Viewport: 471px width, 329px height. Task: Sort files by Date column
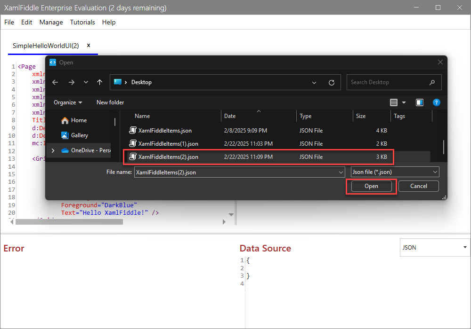pos(230,116)
